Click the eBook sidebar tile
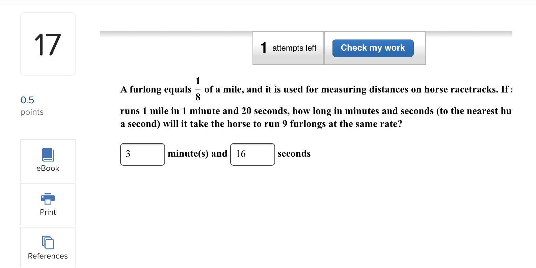 [47, 161]
